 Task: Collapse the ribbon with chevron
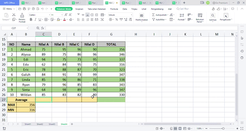(242, 9)
